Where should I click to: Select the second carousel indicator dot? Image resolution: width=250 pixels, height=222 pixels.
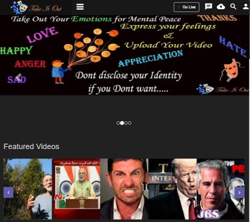pyautogui.click(x=122, y=123)
